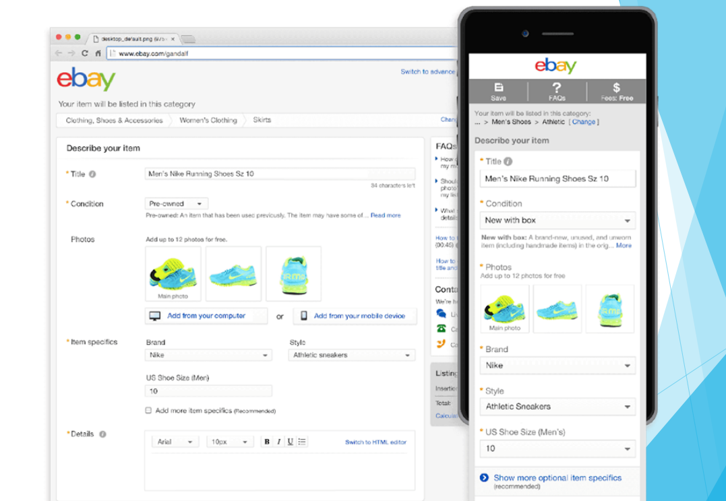Open the Pre-owned condition dropdown
Viewport: 726px width, 501px height.
[176, 203]
